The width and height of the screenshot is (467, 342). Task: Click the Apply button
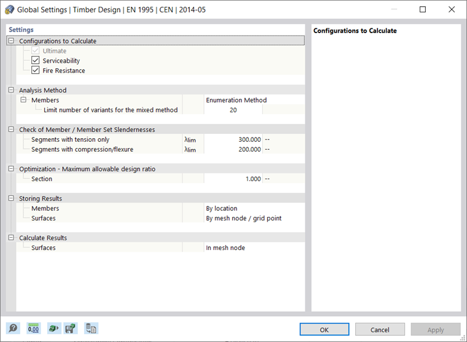click(436, 330)
